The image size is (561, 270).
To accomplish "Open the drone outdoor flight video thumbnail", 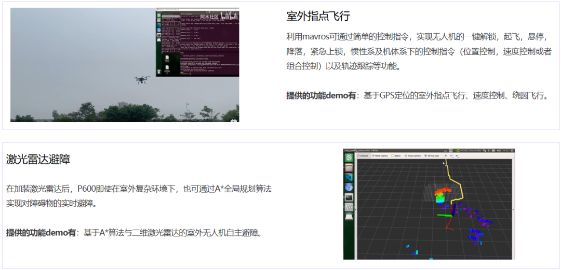I will [125, 65].
